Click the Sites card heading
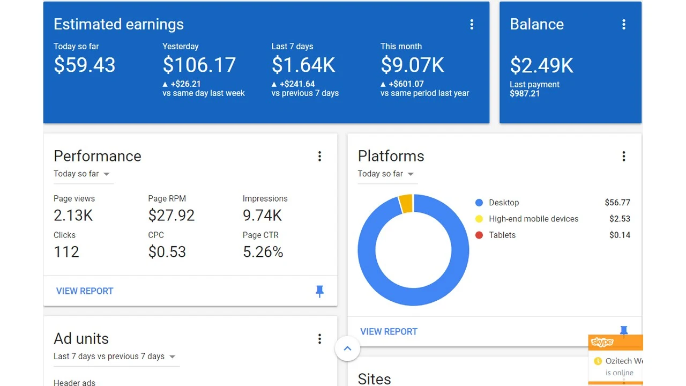This screenshot has width=686, height=386. click(x=374, y=378)
